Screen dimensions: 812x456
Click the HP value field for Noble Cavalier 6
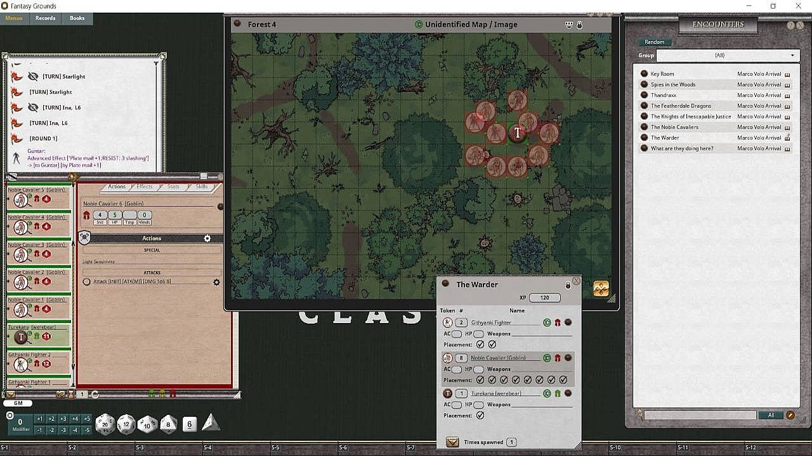[115, 215]
